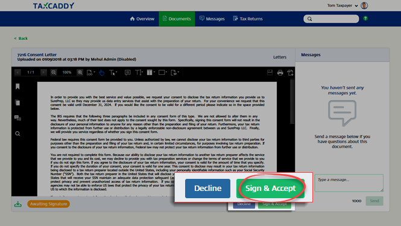The height and width of the screenshot is (226, 401).
Task: Click the Letters category label
Action: pos(280,57)
